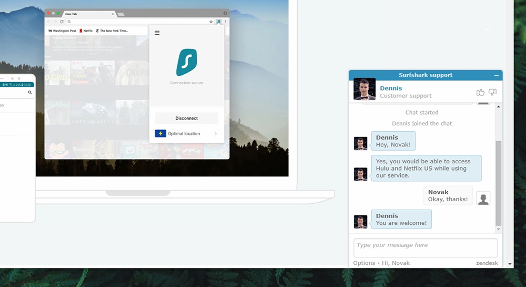The image size is (526, 287).
Task: Open browser three-dot menu
Action: point(225,22)
